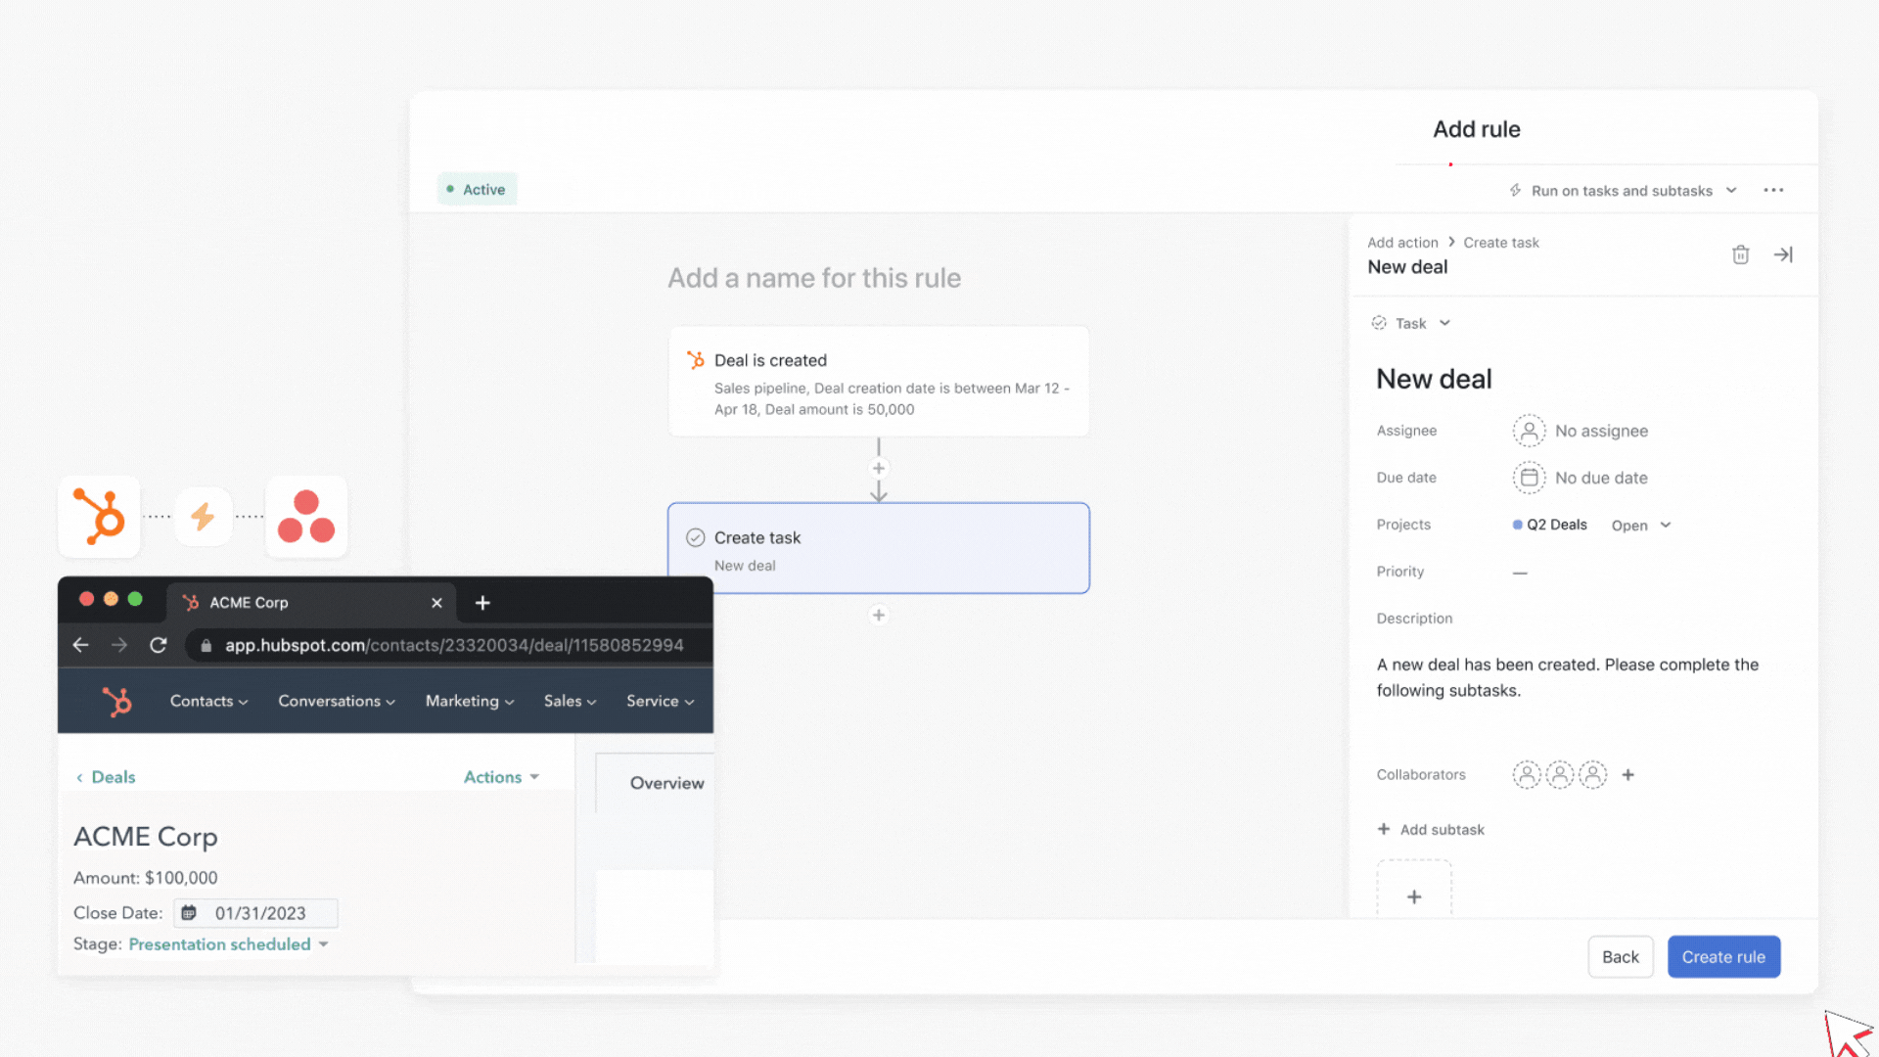Click the lightning bolt integration icon
1879x1057 pixels.
coord(203,516)
